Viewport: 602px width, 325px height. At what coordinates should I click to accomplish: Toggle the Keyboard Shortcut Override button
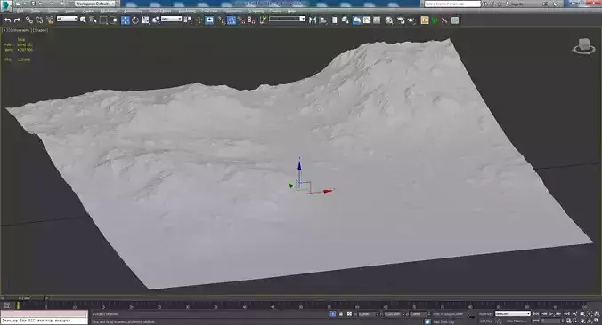(209, 20)
